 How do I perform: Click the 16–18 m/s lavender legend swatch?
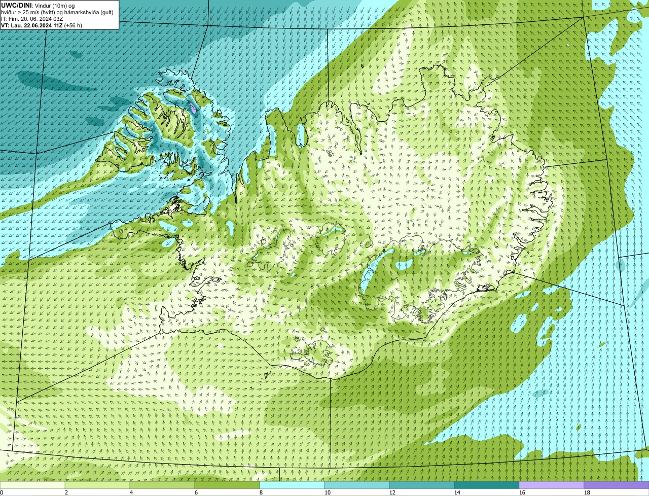coord(552,485)
